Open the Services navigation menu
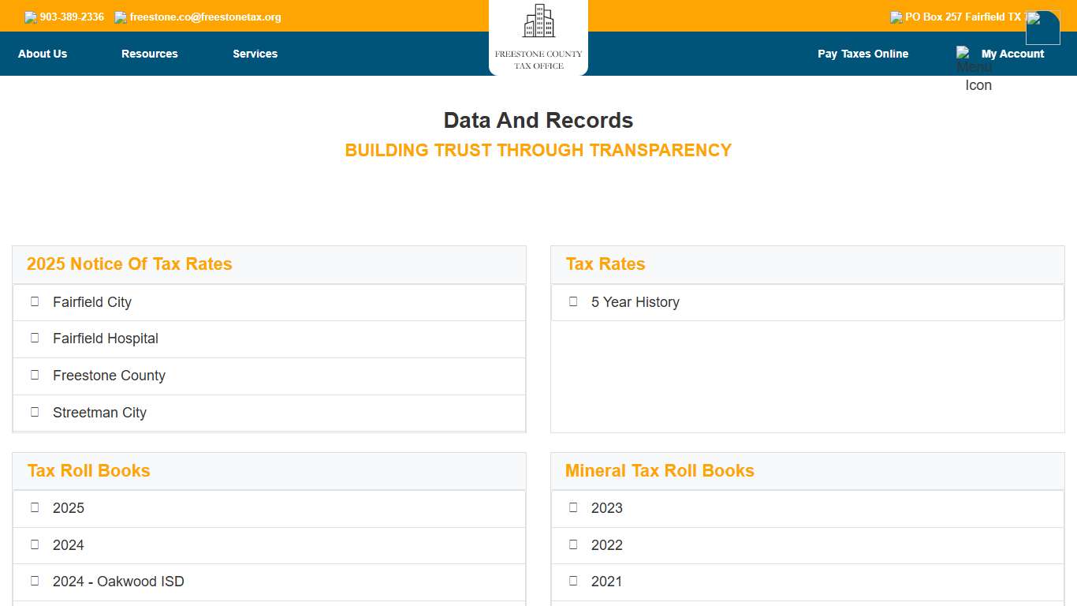The image size is (1077, 606). coord(255,54)
